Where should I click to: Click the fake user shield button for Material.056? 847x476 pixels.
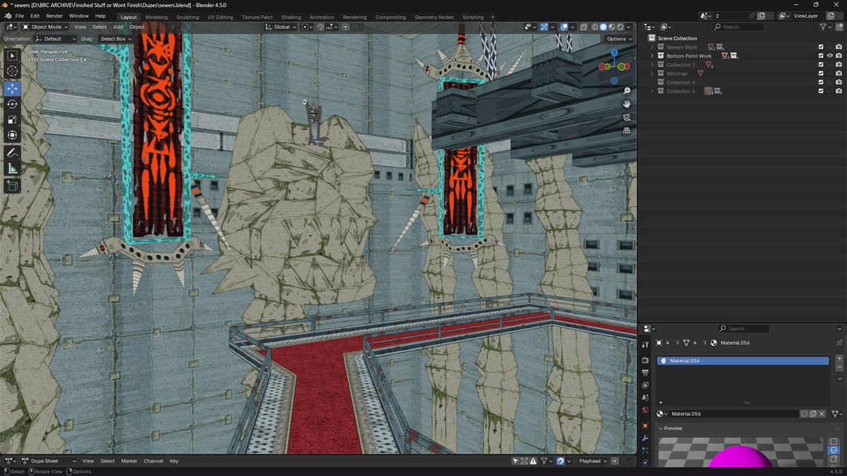(x=804, y=414)
